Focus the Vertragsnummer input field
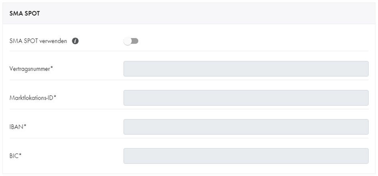Viewport: 378px width, 176px height. tap(246, 69)
